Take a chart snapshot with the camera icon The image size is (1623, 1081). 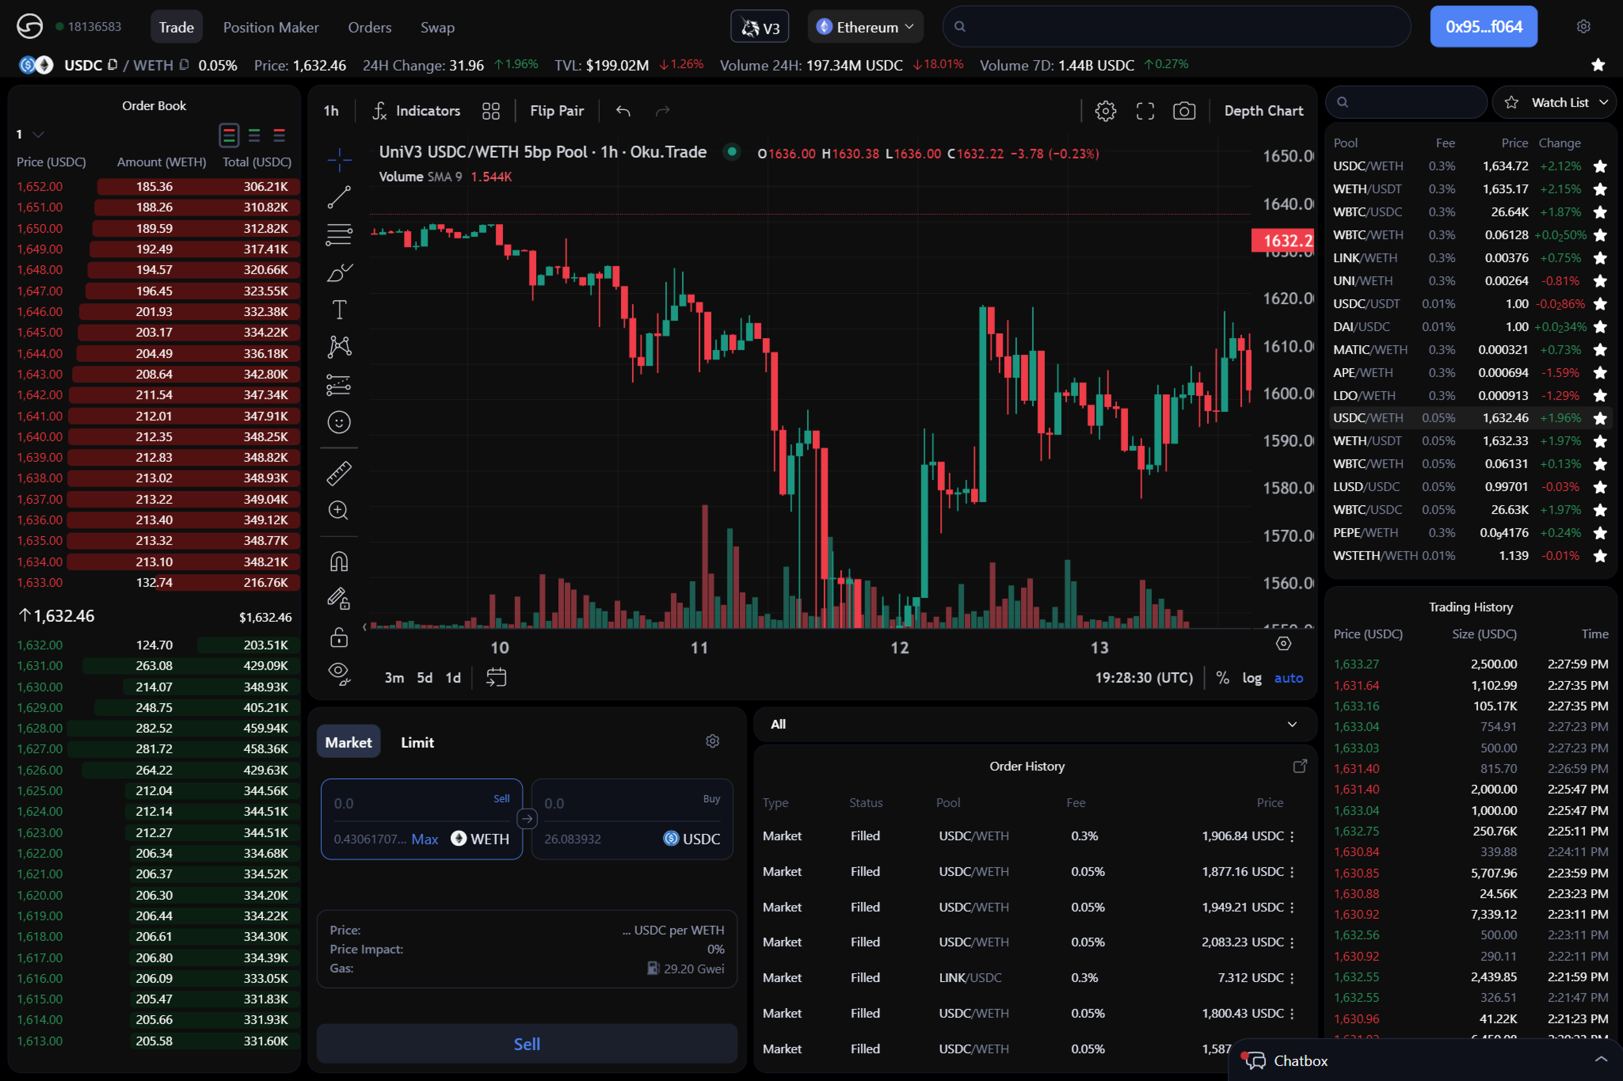[x=1184, y=110]
